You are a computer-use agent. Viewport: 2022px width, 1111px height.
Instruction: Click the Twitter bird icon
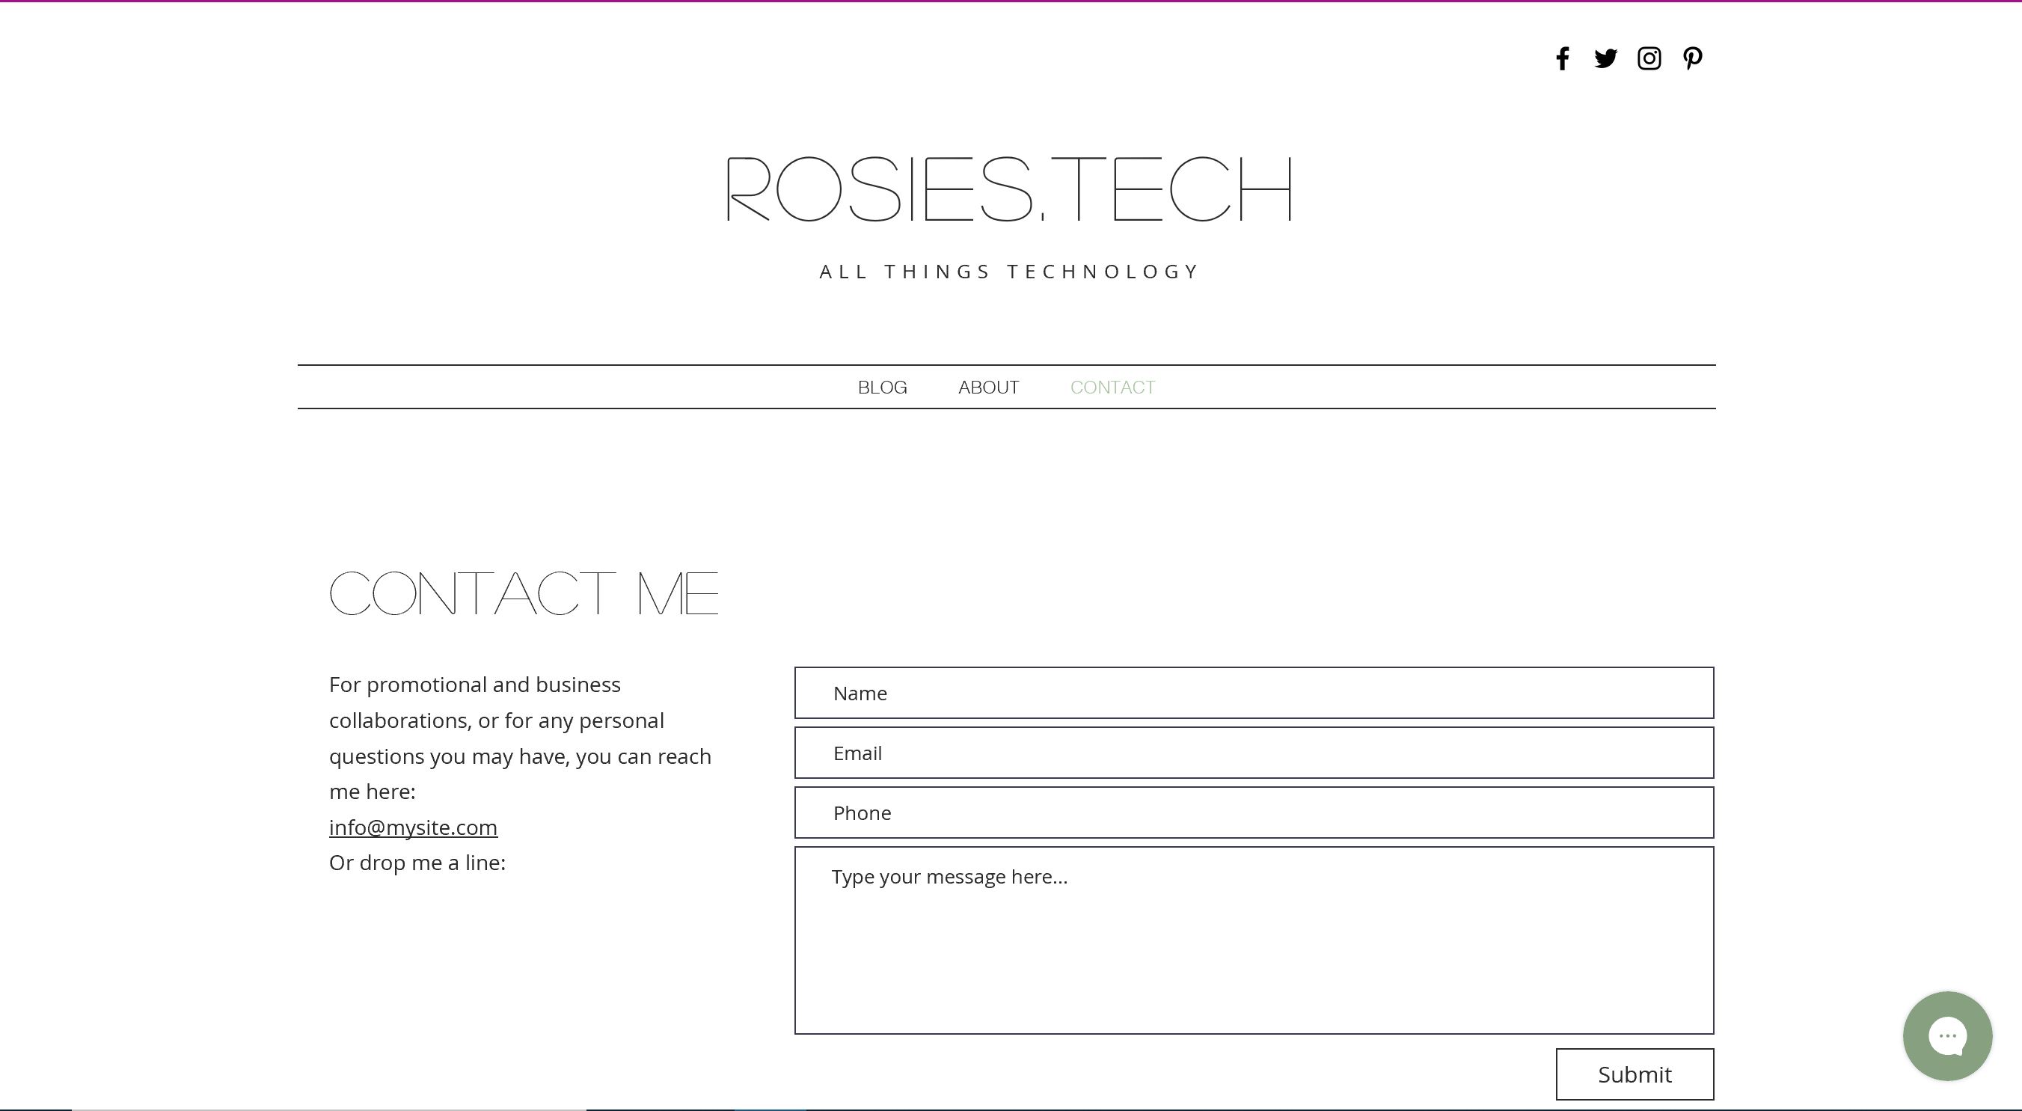tap(1605, 59)
